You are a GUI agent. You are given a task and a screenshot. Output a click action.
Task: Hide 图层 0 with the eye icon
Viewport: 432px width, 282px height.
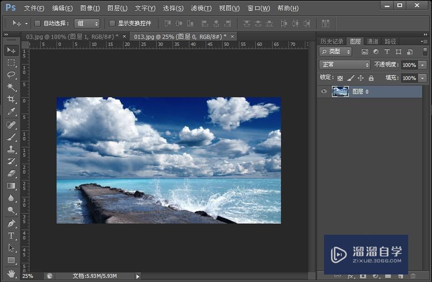point(324,92)
